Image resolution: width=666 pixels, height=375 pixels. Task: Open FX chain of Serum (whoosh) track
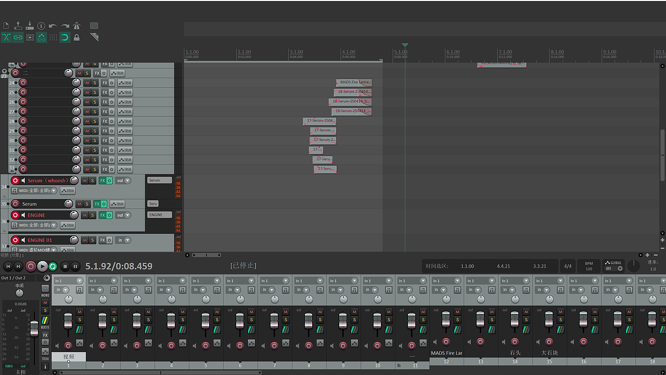(x=103, y=180)
